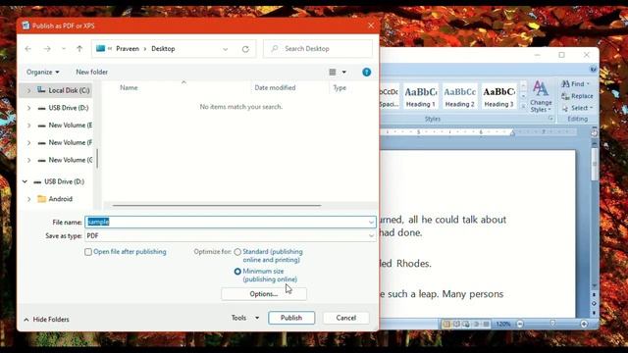Click Next page arrow in Word scrollbar

594,313
